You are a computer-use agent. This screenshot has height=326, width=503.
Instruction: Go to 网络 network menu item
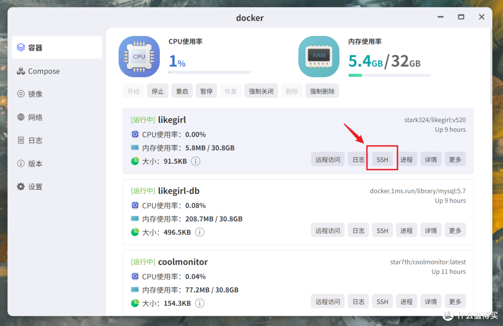[x=57, y=117]
